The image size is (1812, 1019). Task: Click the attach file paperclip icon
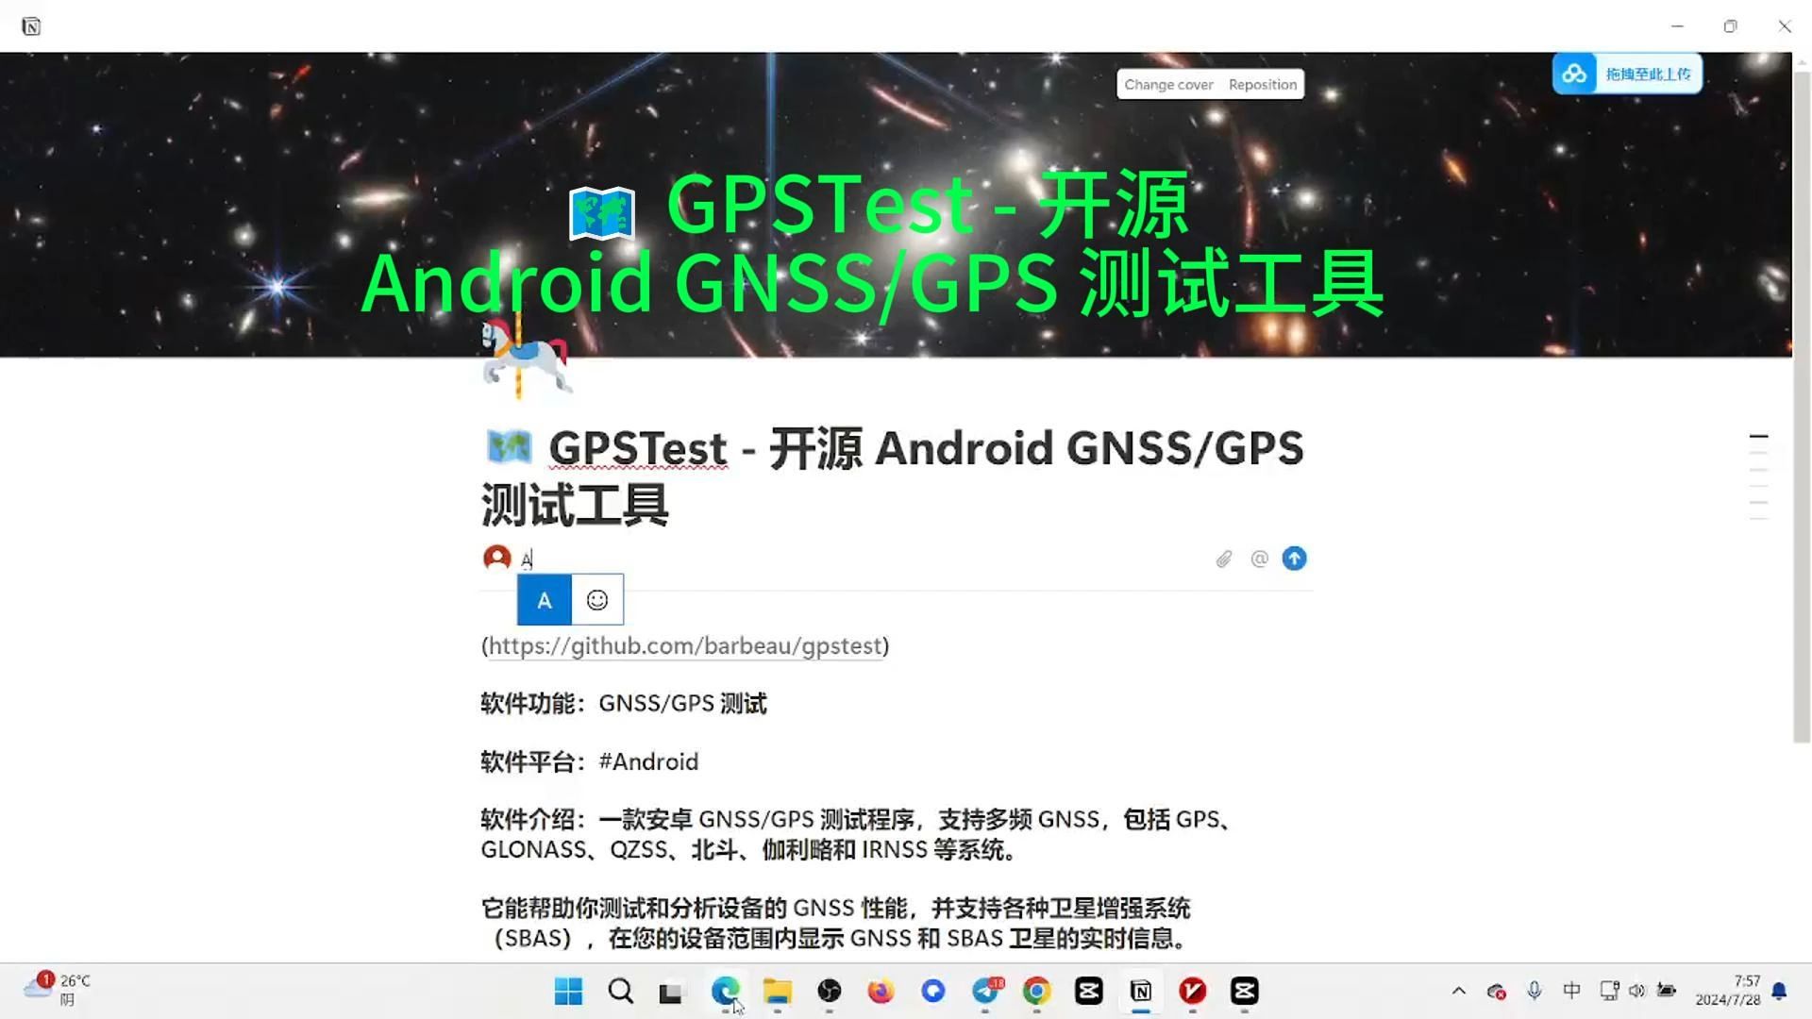point(1224,560)
